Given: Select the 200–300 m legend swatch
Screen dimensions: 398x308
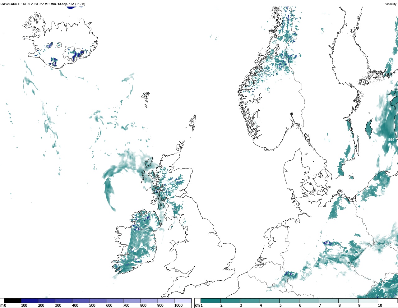Looking at the screenshot, I should tap(47, 301).
